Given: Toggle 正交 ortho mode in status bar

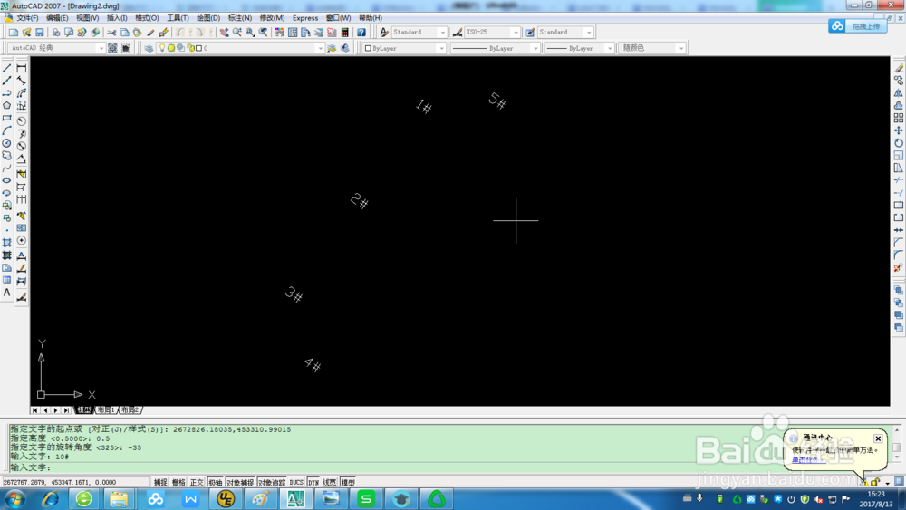Looking at the screenshot, I should [197, 482].
